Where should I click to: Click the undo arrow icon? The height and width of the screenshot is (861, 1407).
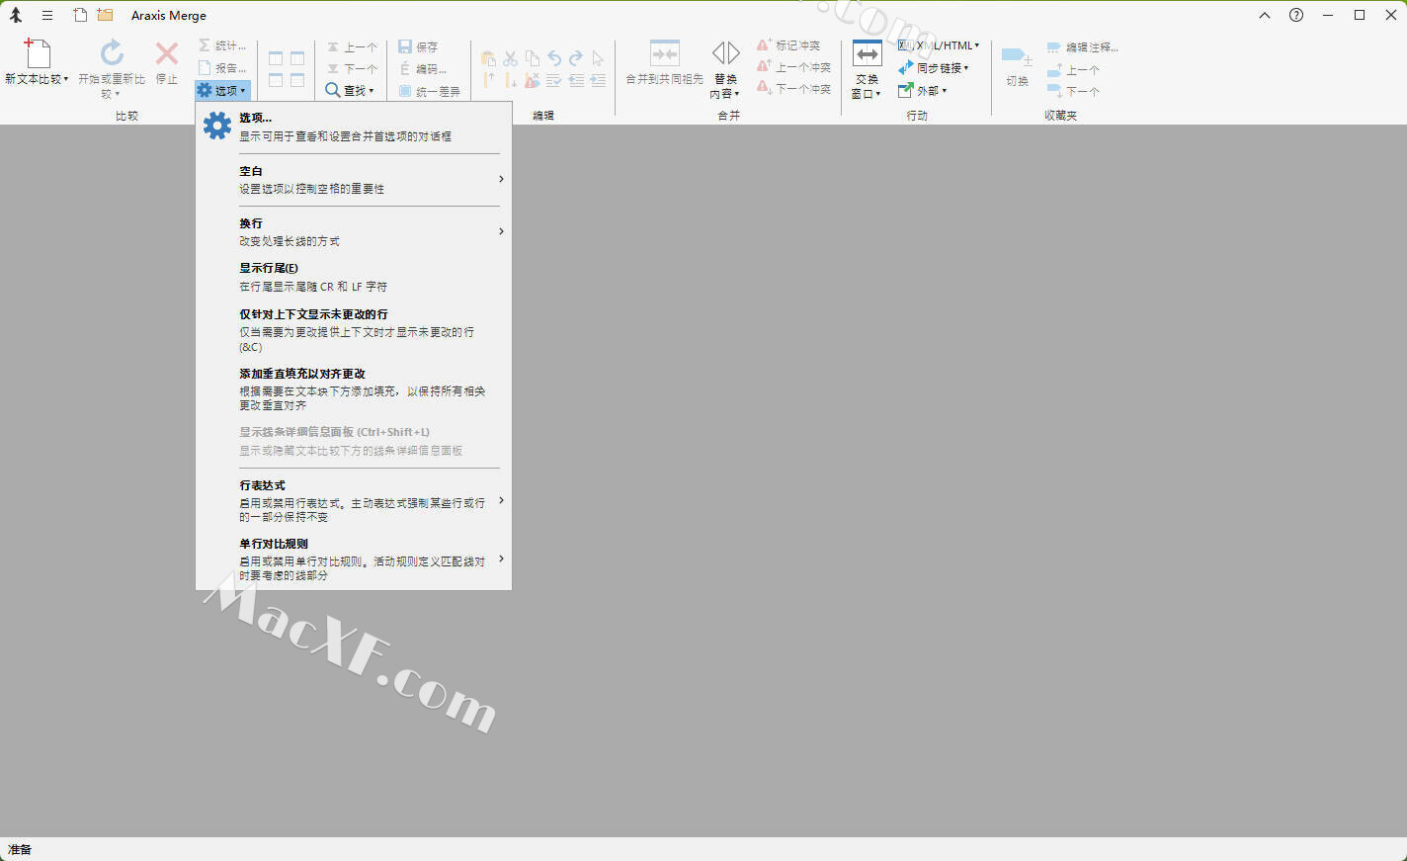click(x=554, y=58)
